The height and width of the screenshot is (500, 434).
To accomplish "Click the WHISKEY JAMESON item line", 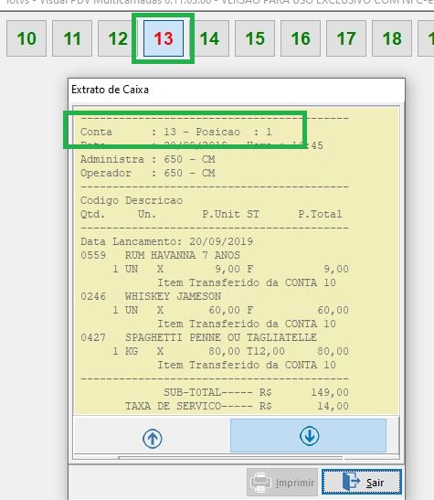I will click(x=151, y=296).
